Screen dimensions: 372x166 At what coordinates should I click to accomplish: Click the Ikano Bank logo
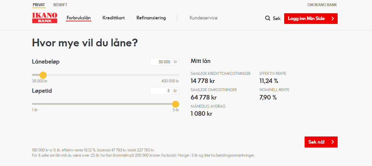[45, 18]
